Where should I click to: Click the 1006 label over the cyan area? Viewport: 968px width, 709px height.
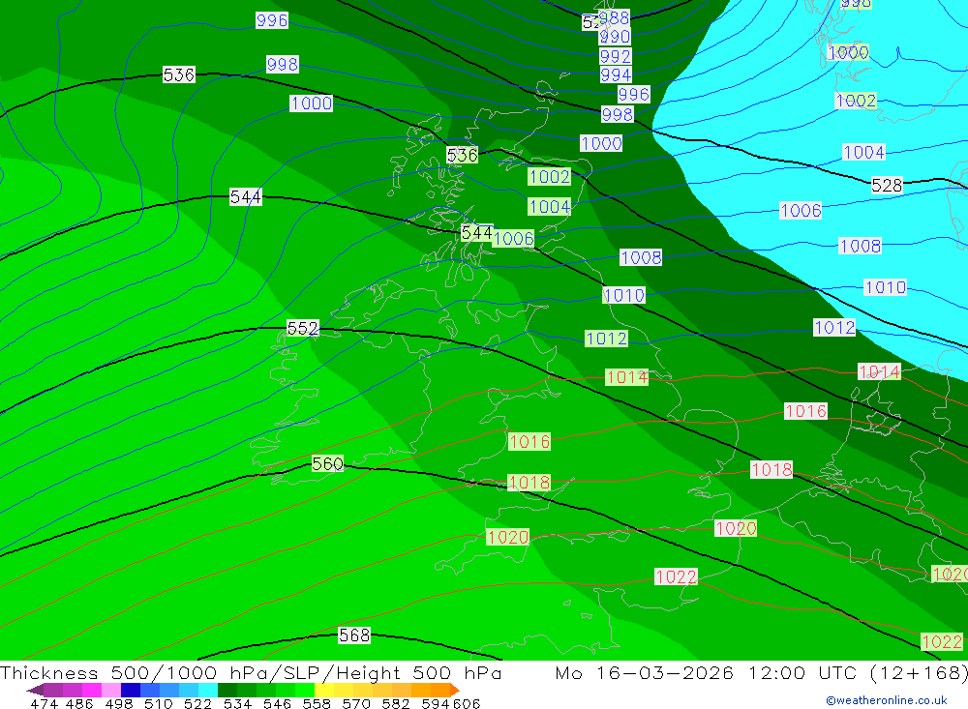[801, 211]
